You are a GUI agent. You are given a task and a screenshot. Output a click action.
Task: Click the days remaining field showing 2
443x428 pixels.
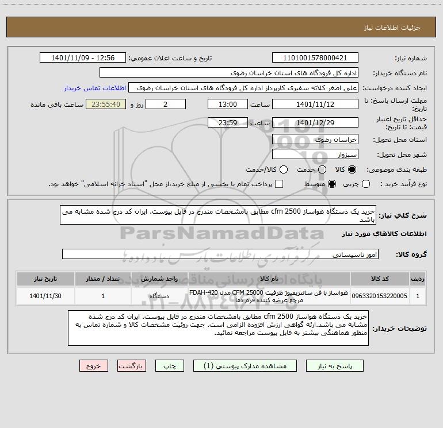166,104
